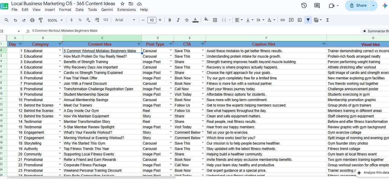Open the comments panel icon
The height and width of the screenshot is (179, 389).
[x=317, y=5]
